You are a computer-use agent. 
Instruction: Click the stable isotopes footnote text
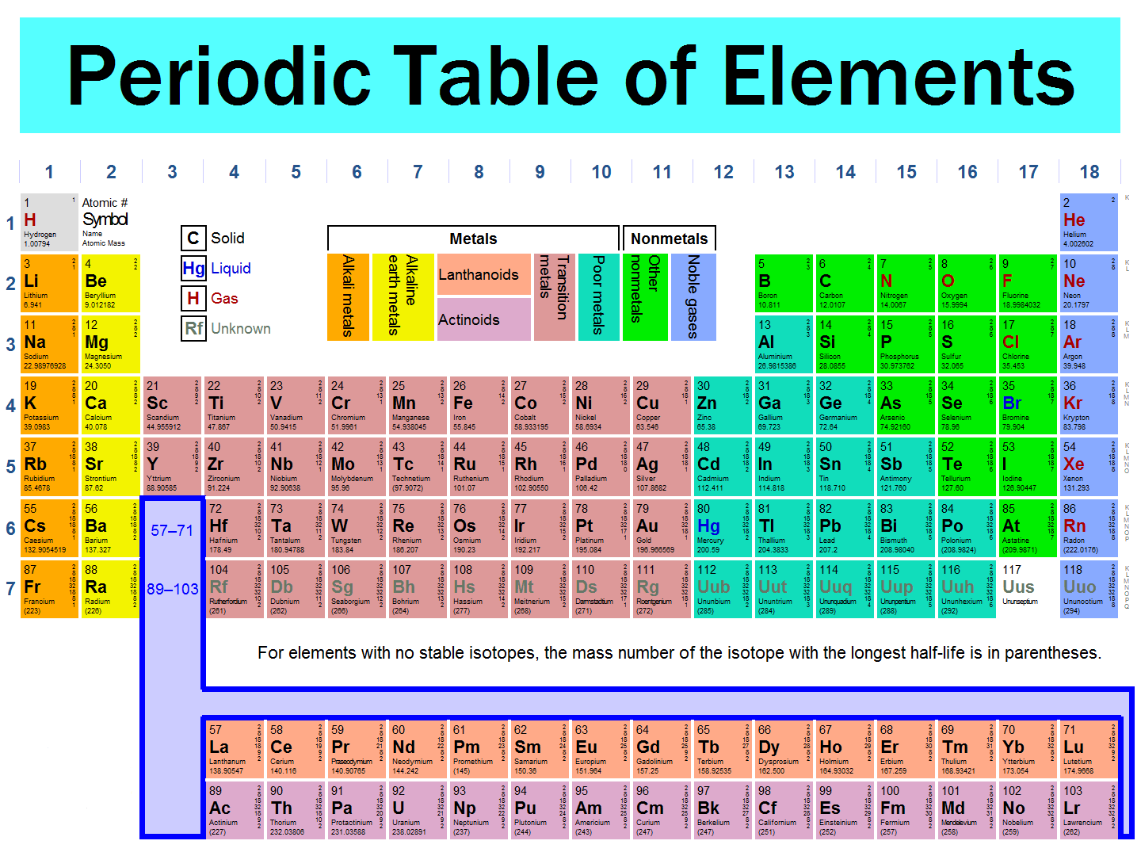(679, 652)
